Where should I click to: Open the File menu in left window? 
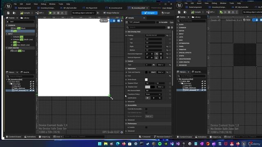pos(15,4)
